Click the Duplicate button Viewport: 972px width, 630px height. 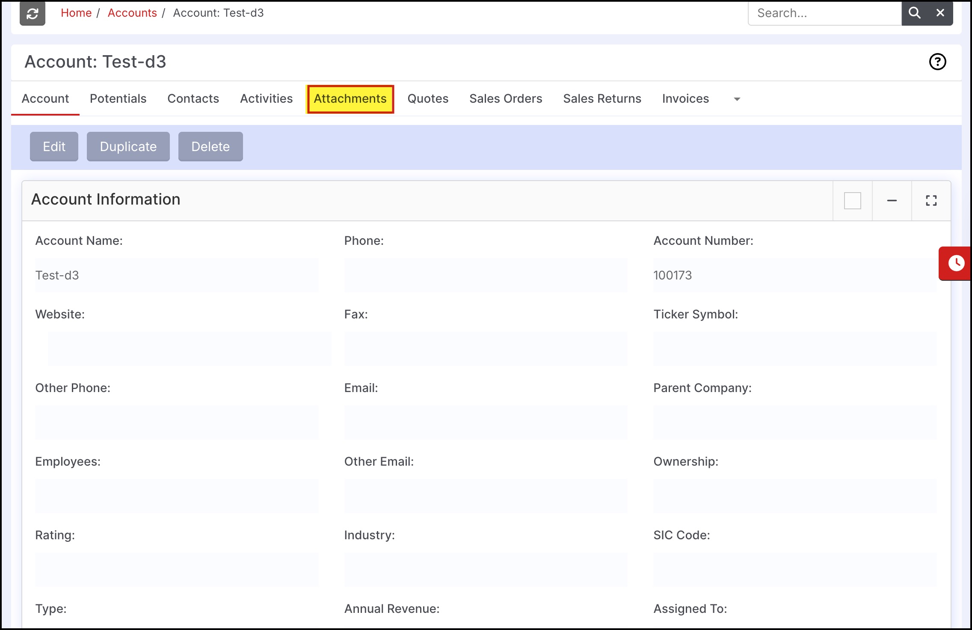point(128,147)
